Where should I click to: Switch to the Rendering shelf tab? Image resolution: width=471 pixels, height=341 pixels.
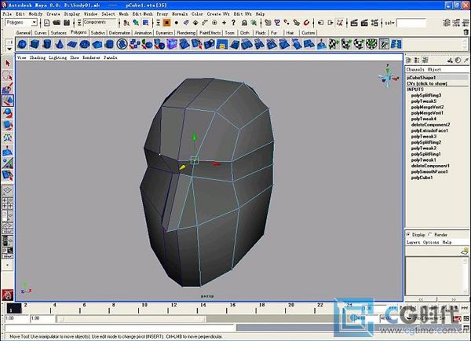(186, 32)
